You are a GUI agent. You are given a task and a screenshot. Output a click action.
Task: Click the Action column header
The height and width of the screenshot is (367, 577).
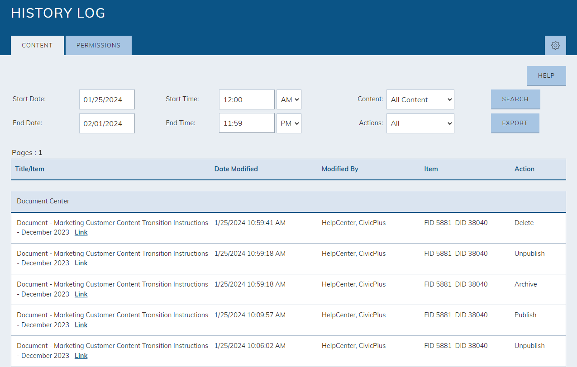pyautogui.click(x=525, y=169)
